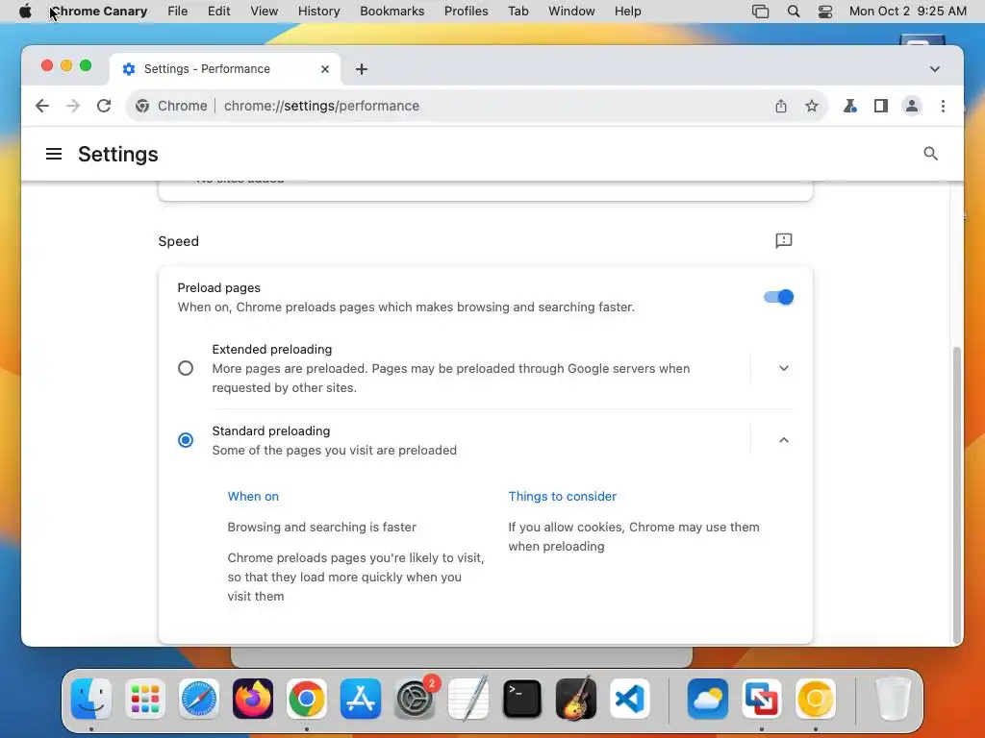Viewport: 985px width, 738px height.
Task: Click the 'Standard preloading' label
Action: (270, 431)
